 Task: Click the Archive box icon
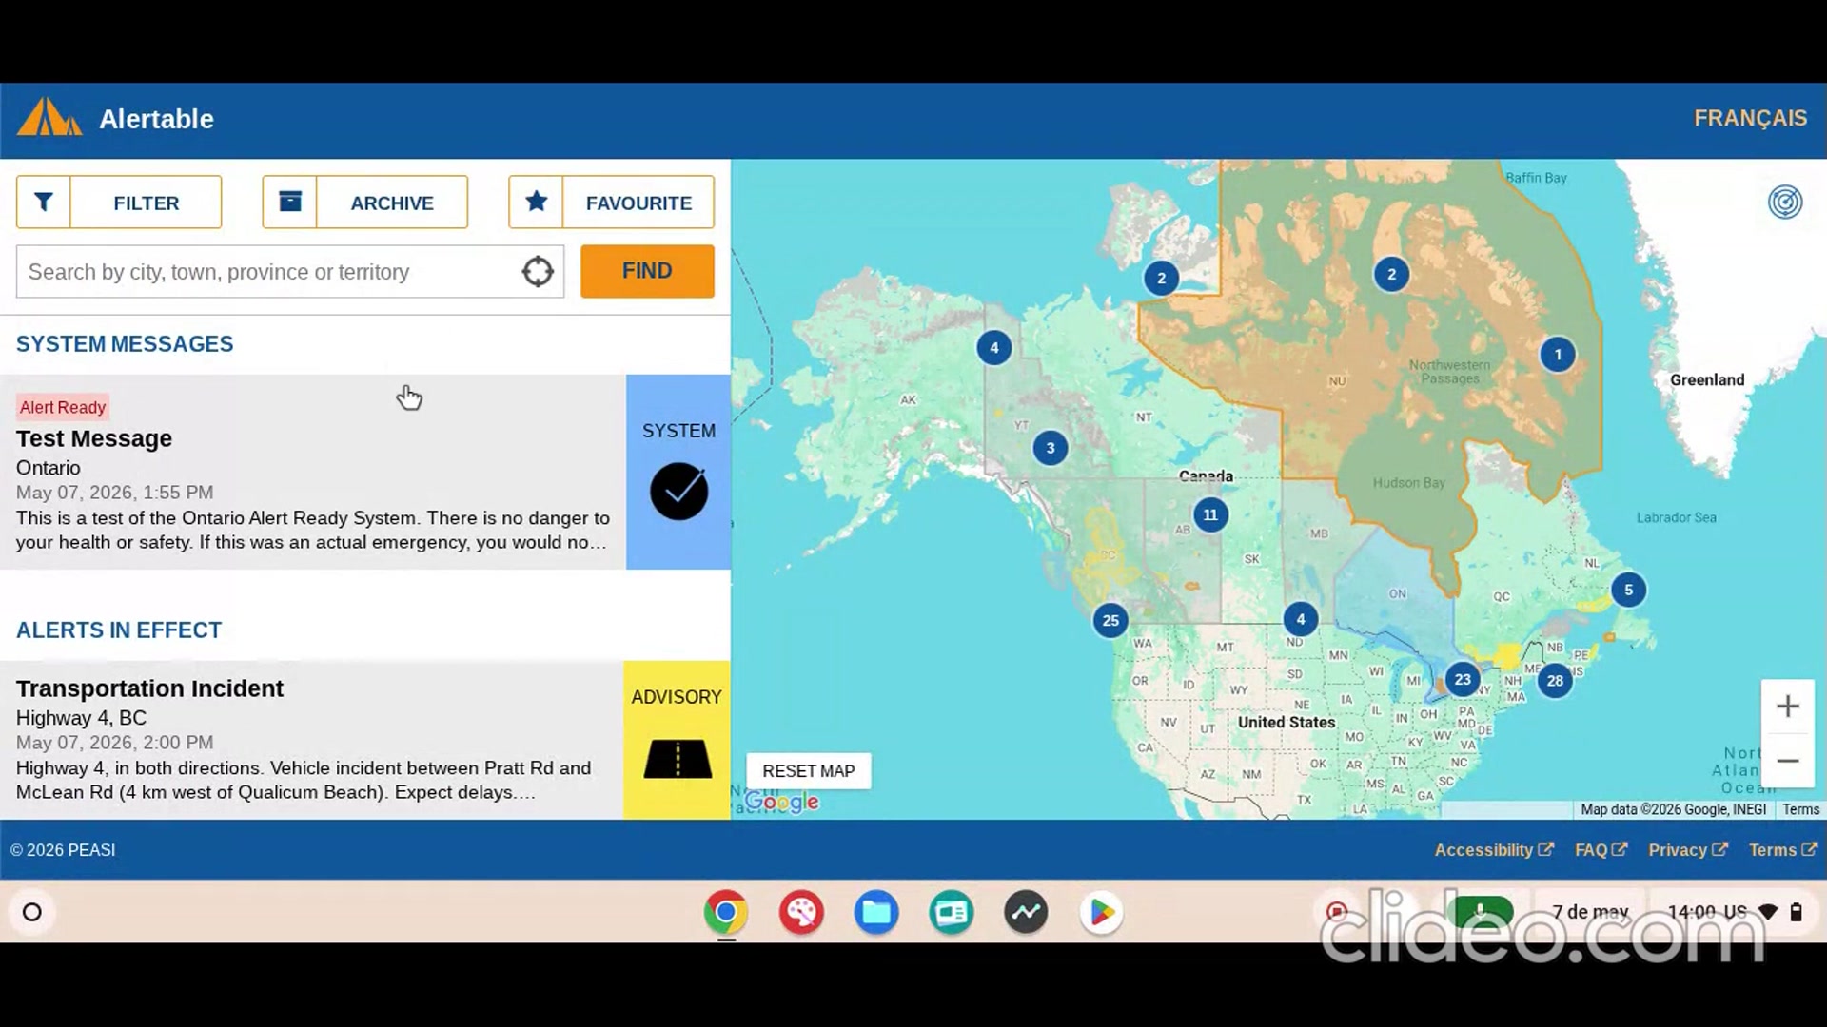pyautogui.click(x=289, y=202)
